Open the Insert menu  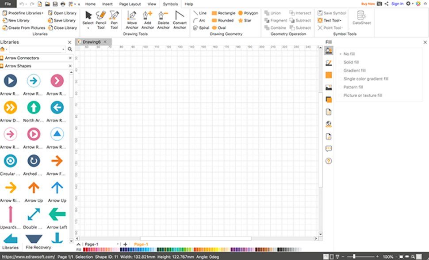(x=107, y=4)
